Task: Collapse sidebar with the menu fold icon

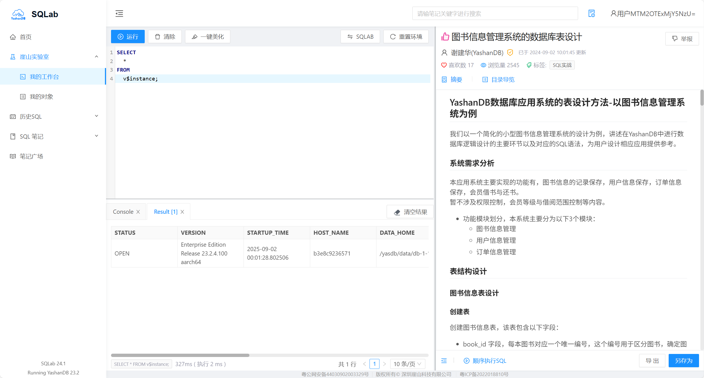Action: point(119,14)
